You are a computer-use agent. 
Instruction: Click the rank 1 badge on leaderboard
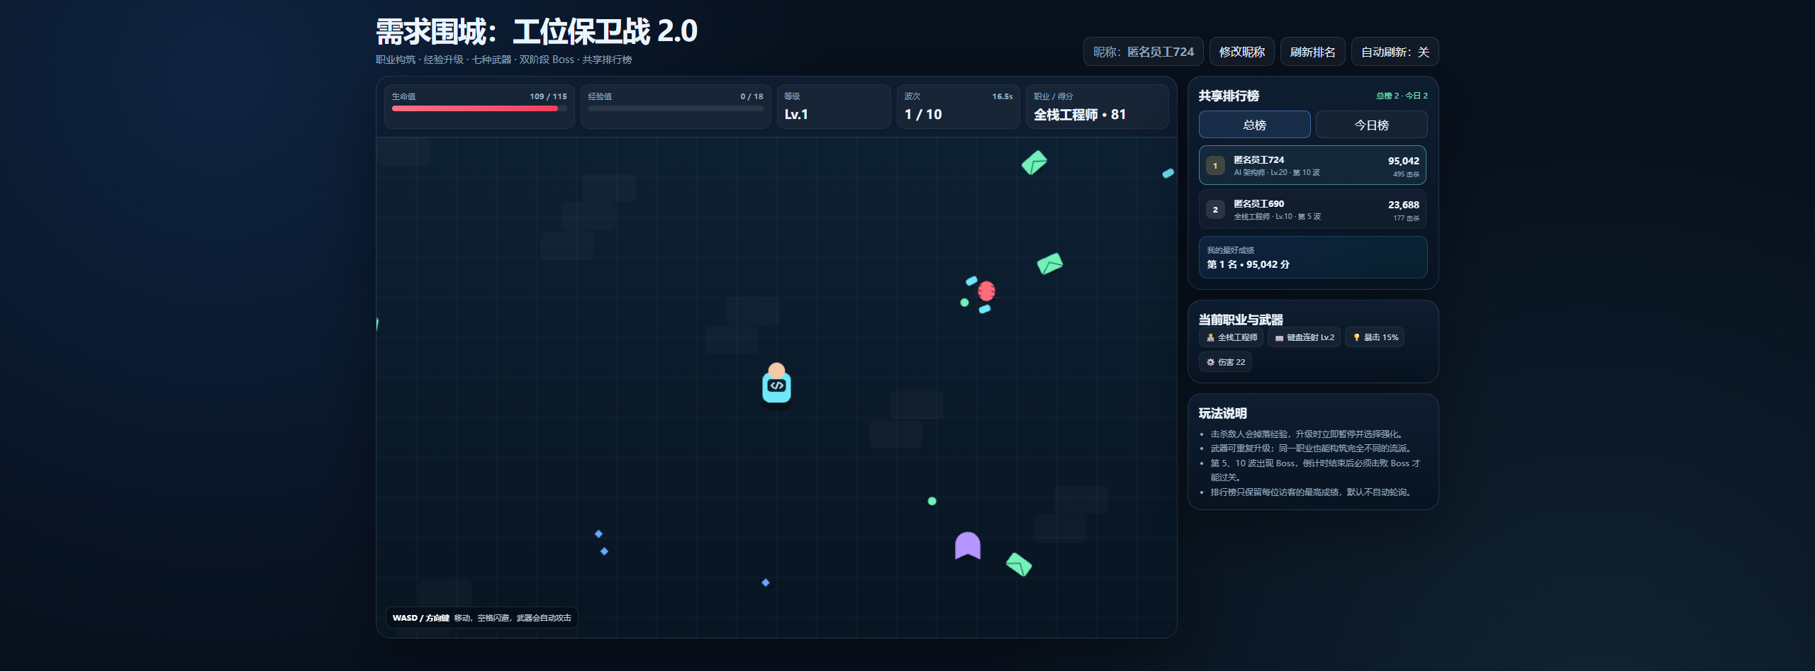pos(1215,166)
